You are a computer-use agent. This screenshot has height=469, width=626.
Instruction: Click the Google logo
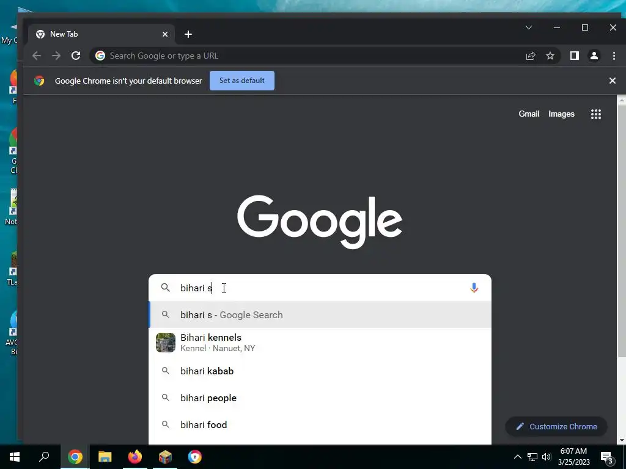(x=320, y=221)
